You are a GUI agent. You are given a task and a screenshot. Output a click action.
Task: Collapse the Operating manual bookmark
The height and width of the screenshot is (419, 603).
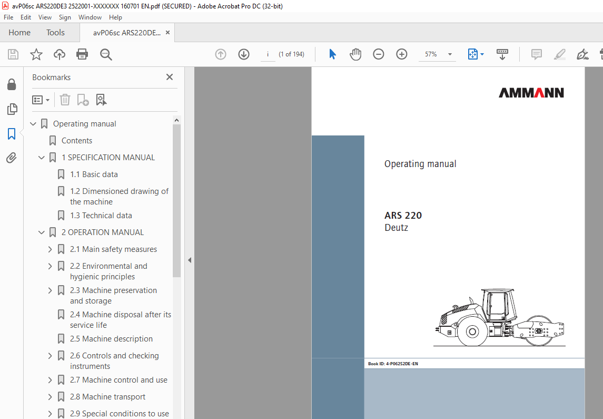click(33, 124)
